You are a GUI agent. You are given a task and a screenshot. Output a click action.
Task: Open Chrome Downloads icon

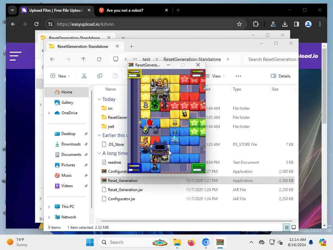point(285,24)
